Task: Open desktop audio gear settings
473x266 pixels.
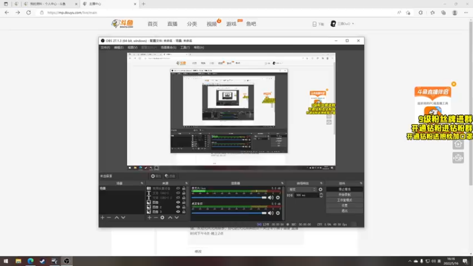Action: point(278,213)
